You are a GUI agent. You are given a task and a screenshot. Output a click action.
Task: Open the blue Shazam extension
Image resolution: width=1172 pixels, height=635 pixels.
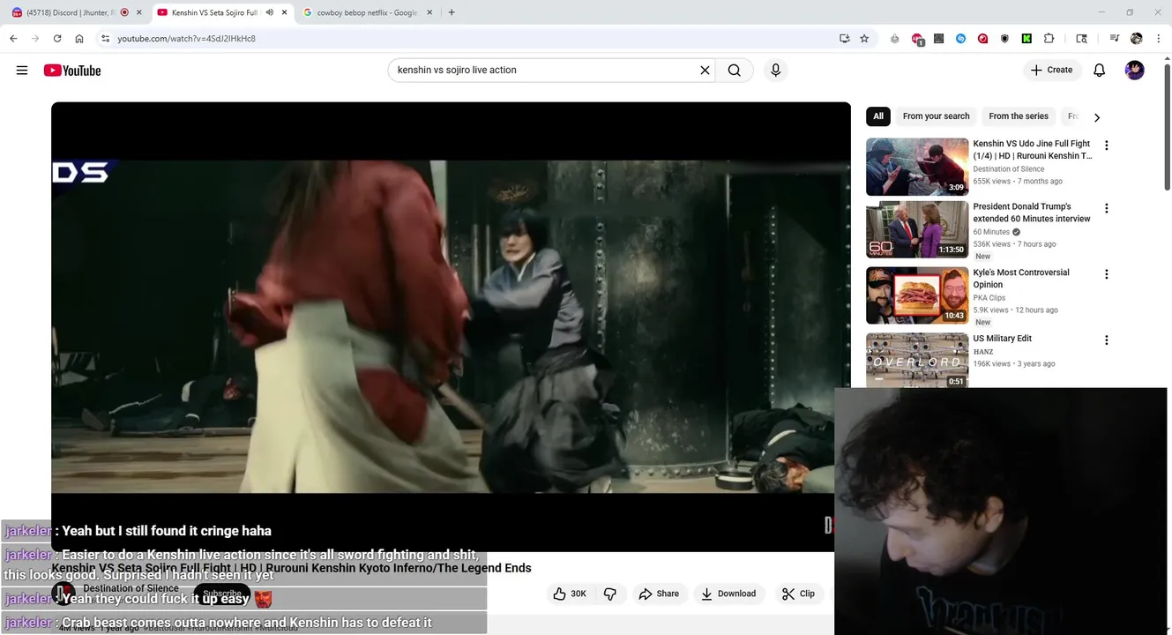(960, 39)
